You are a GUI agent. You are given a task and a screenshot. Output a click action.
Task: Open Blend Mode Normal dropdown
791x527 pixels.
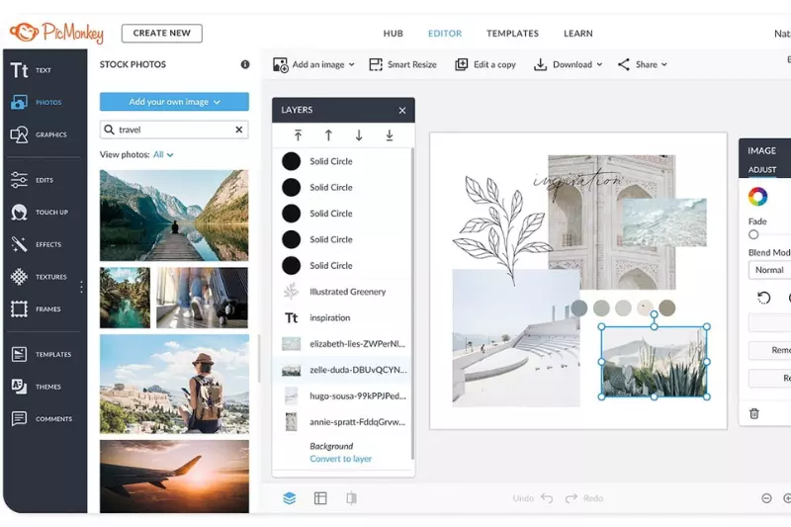769,270
